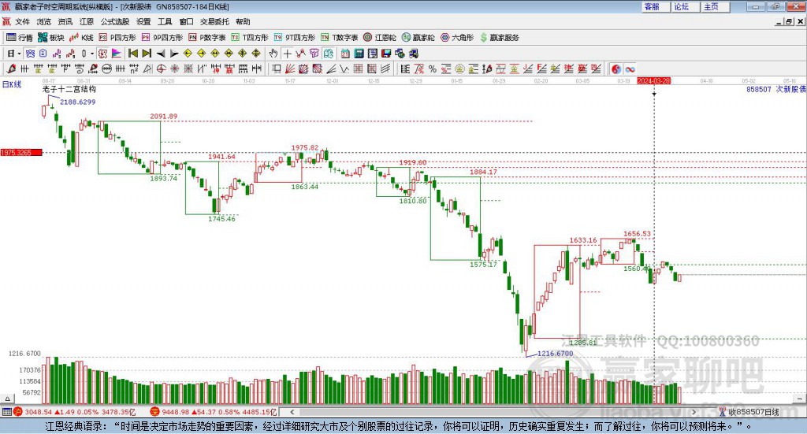Jump to first bar icon
The height and width of the screenshot is (434, 807).
tap(132, 54)
